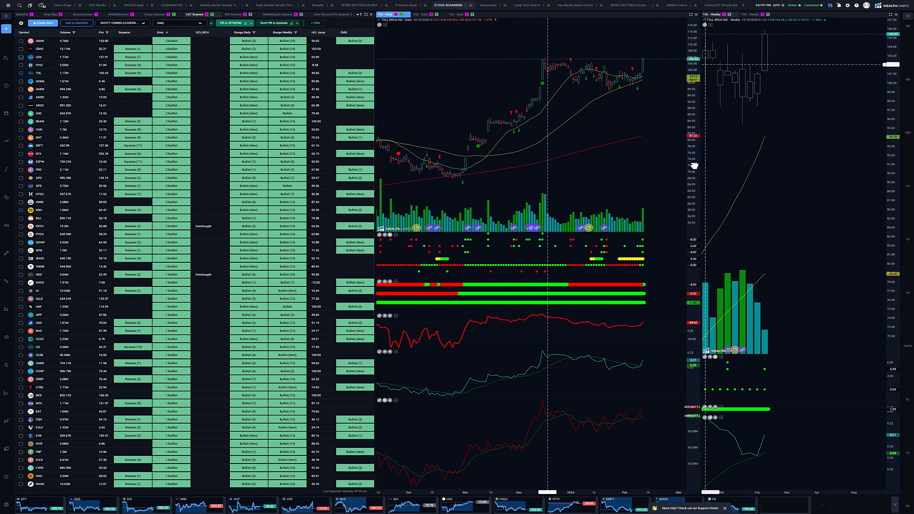The width and height of the screenshot is (914, 514).
Task: Sort by the Dots column header
Action: coord(160,32)
